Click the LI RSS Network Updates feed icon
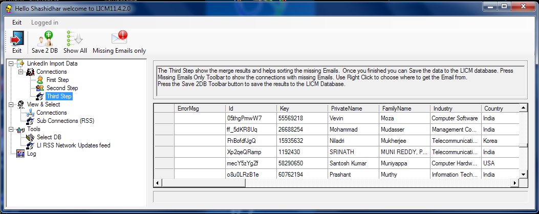The height and width of the screenshot is (214, 539). (31, 145)
